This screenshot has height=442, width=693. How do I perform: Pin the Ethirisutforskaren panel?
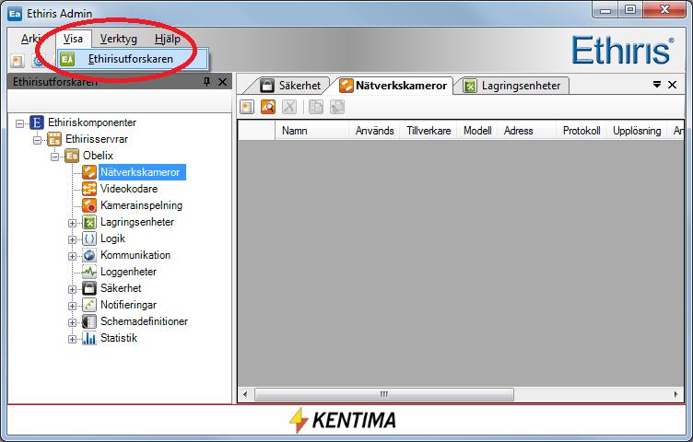tap(206, 82)
